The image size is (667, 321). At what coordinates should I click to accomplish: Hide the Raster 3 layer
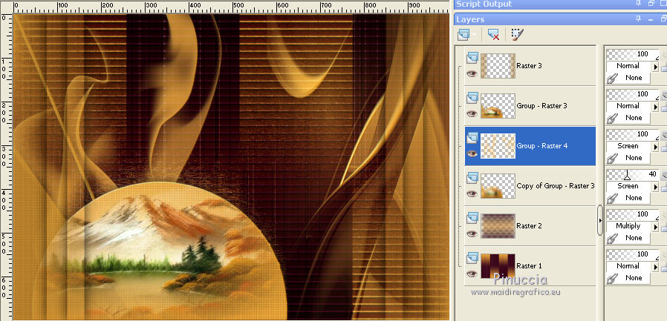point(472,73)
